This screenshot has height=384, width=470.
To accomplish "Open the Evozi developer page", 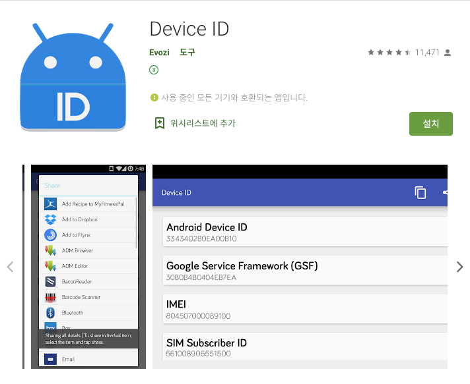I will [x=159, y=53].
